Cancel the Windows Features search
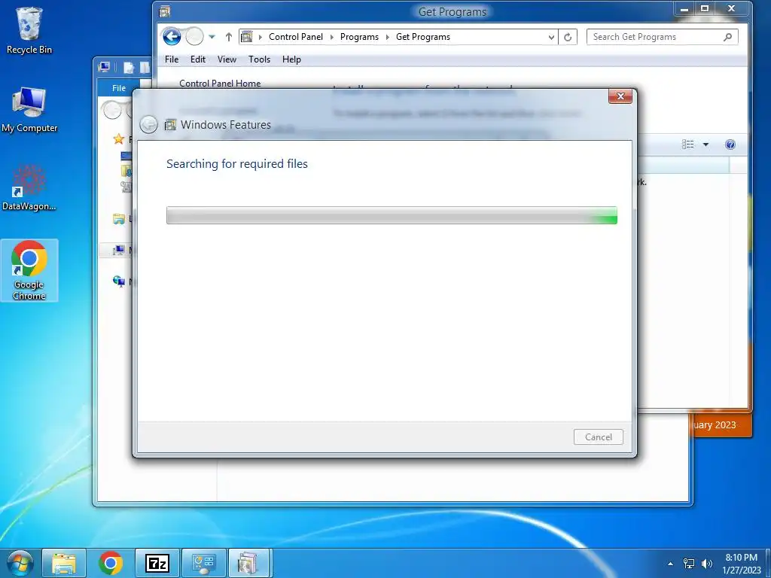Screen dimensions: 771x578 point(598,437)
